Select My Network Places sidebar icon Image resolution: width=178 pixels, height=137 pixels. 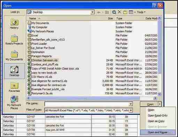pyautogui.click(x=14, y=102)
